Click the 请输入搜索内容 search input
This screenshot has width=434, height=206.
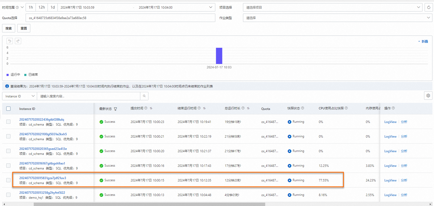point(89,96)
